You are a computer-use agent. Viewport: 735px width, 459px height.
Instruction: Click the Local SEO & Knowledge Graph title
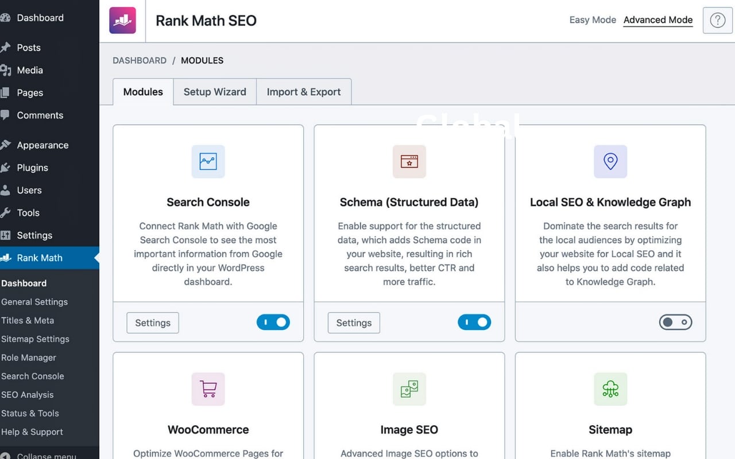[610, 202]
